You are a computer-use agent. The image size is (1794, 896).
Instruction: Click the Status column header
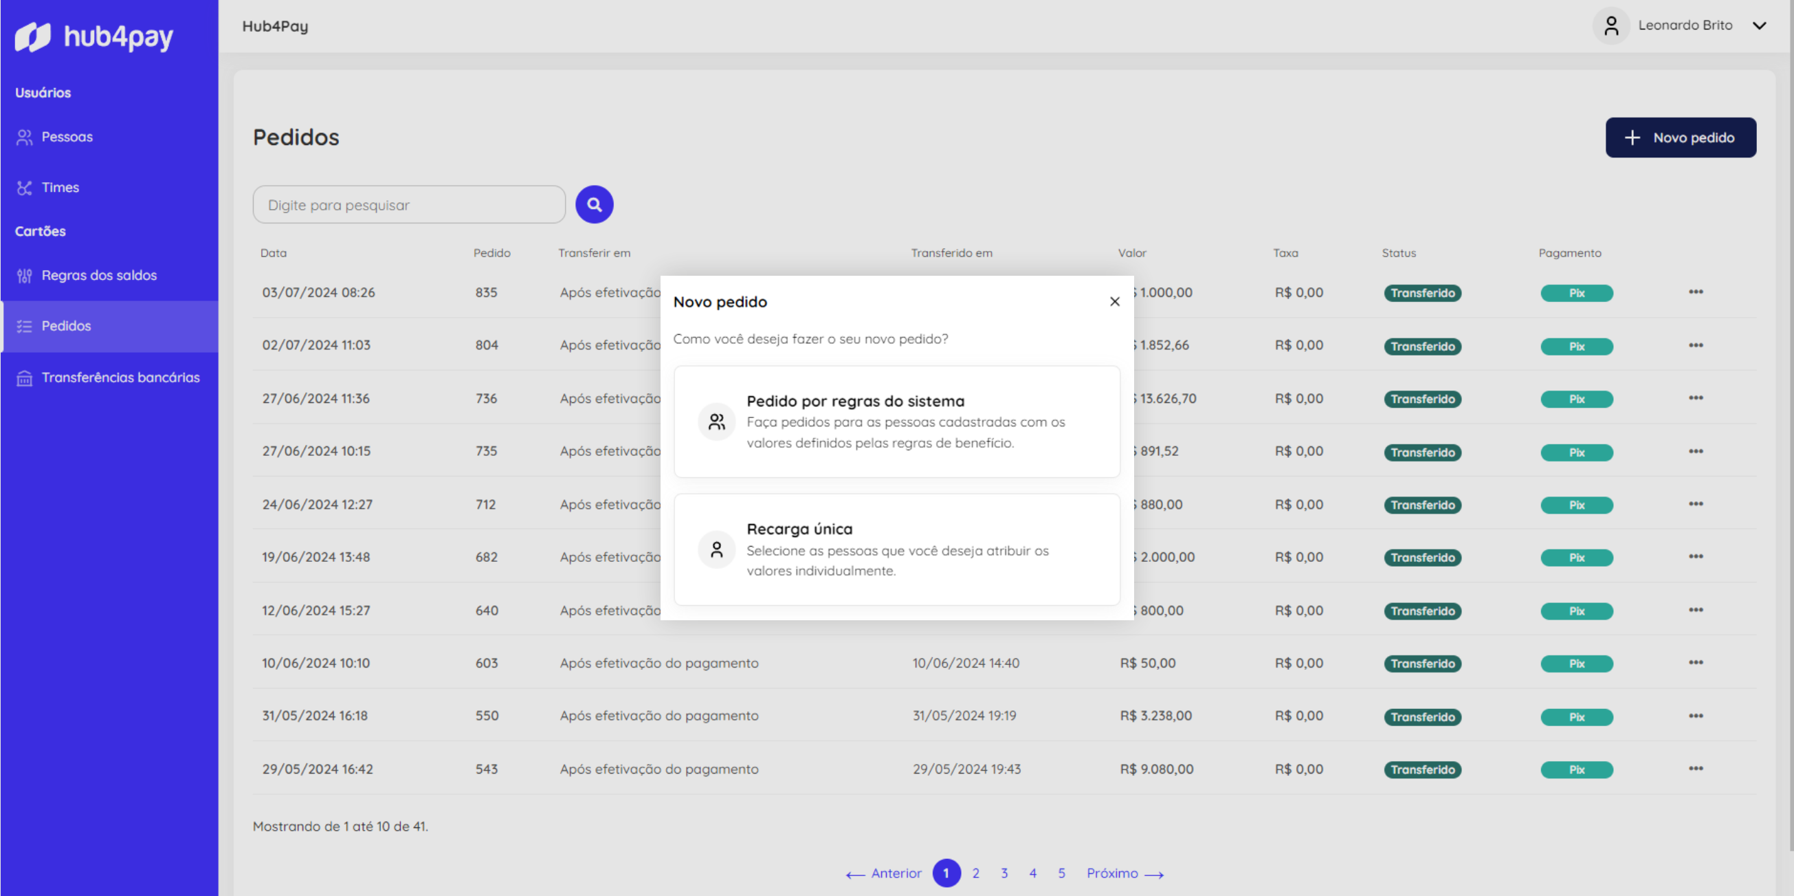[x=1399, y=253]
